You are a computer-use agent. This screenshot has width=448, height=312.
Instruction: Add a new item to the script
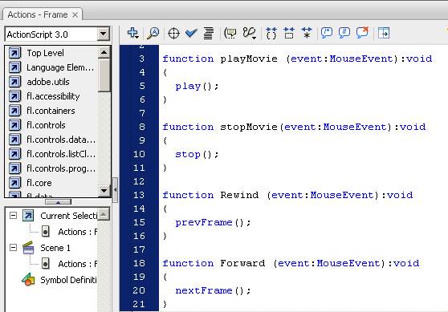(132, 33)
